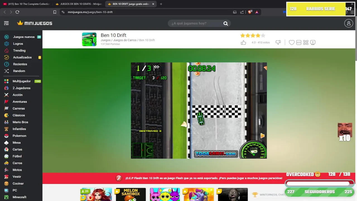Open the Multijugador category

[x=22, y=81]
